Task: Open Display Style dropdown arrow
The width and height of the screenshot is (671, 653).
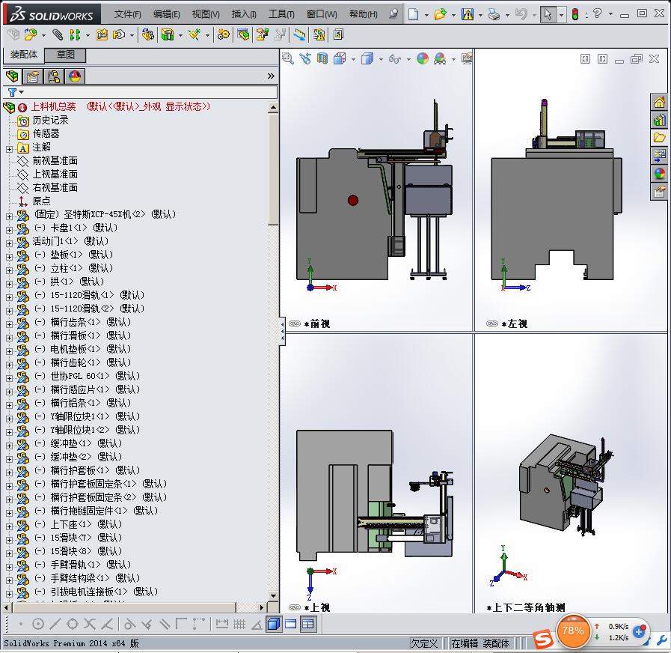Action: pos(381,59)
